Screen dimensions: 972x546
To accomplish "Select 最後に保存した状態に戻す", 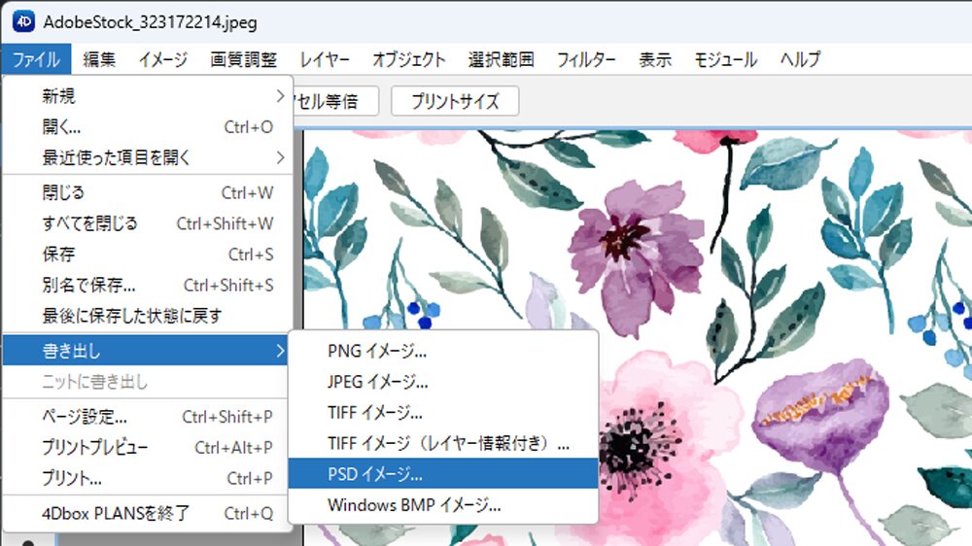I will pyautogui.click(x=131, y=316).
